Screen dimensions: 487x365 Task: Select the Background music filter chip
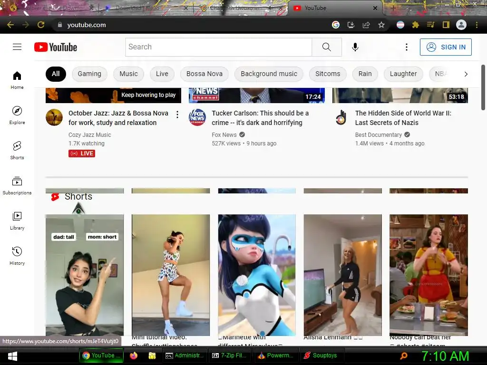tap(269, 74)
